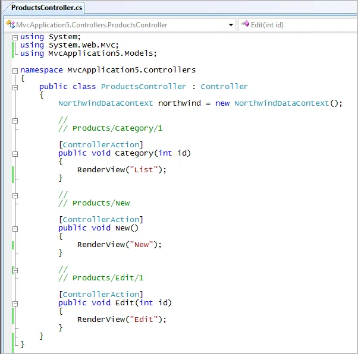358x354 pixels.
Task: Click the ControllerAction attribute above Category
Action: tap(101, 145)
